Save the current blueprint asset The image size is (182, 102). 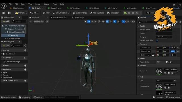3,13
